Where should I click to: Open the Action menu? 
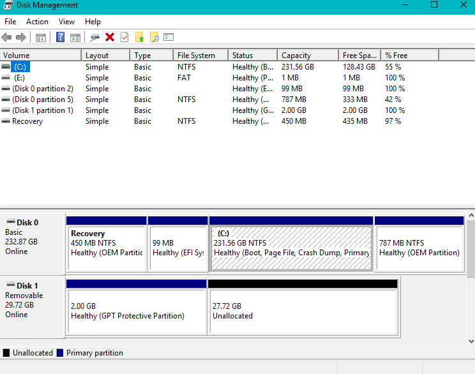37,22
